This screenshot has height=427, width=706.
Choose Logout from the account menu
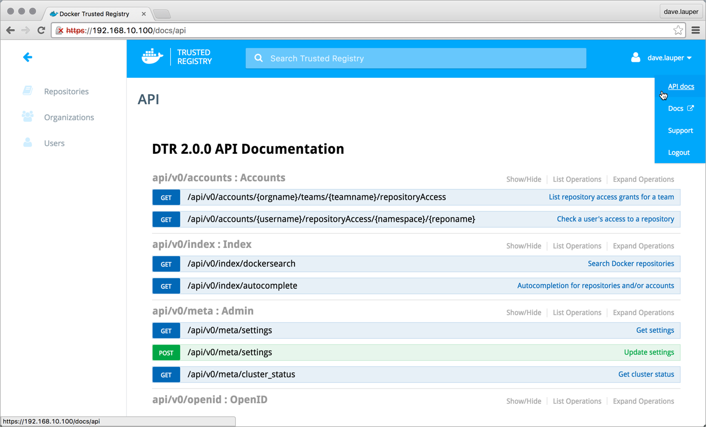click(678, 152)
